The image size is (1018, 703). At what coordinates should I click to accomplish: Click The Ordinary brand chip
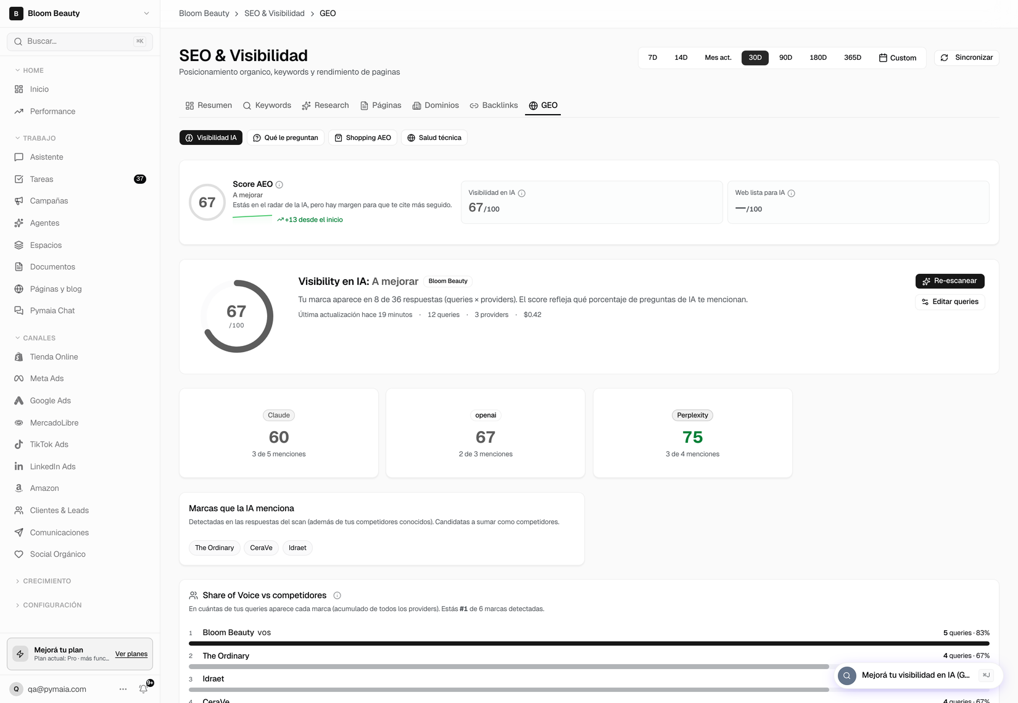[x=215, y=548]
